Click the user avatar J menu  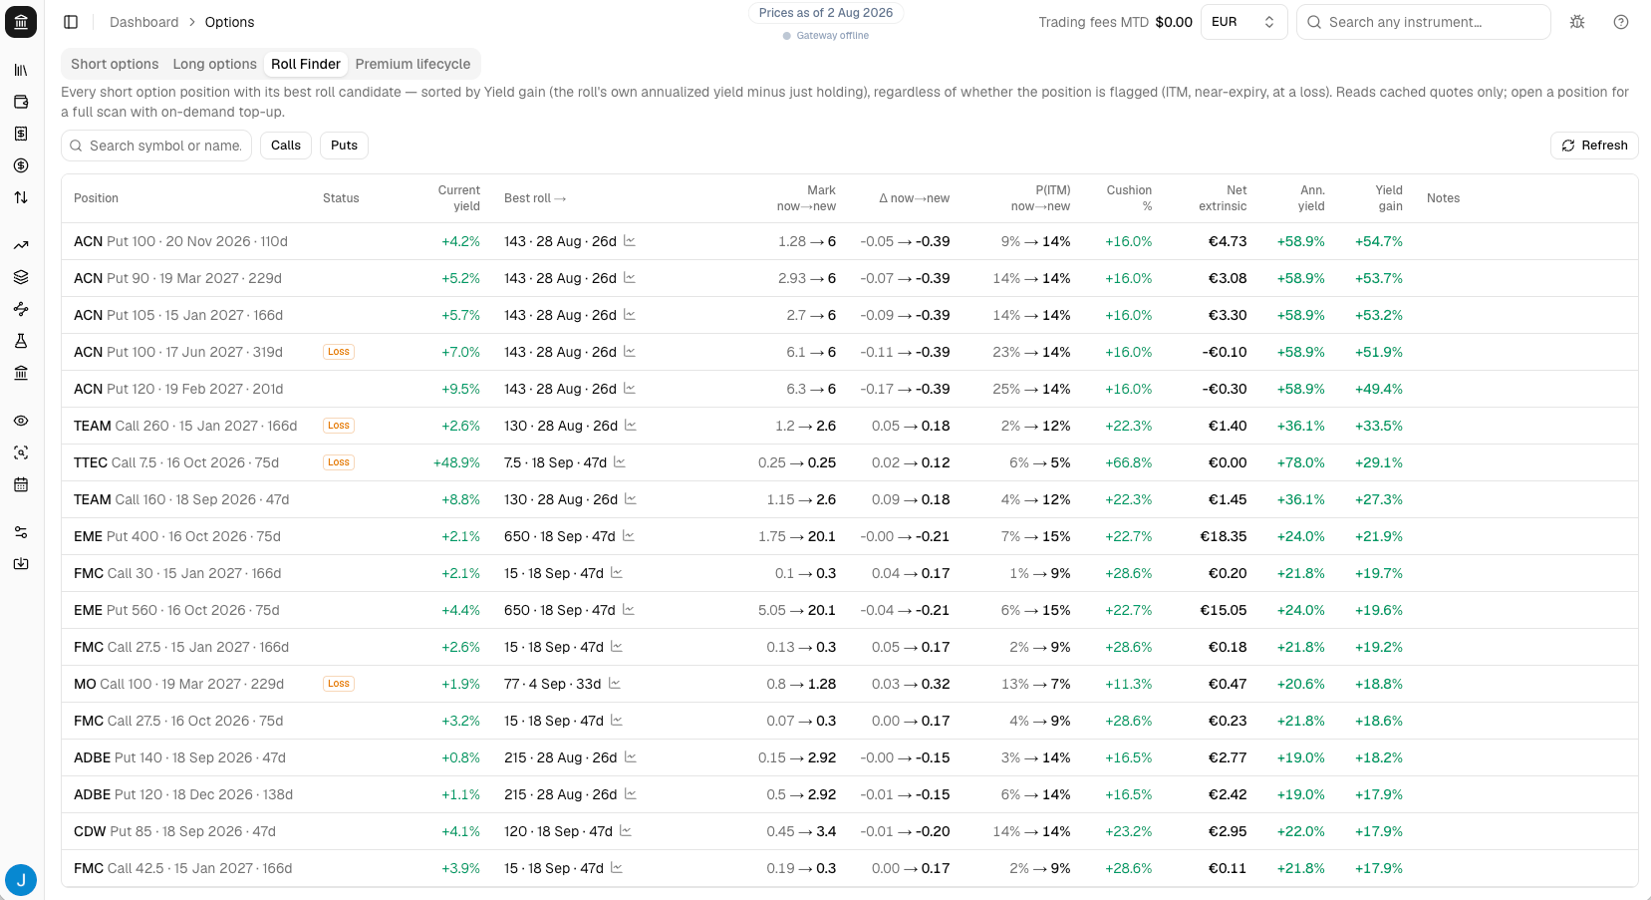click(21, 881)
